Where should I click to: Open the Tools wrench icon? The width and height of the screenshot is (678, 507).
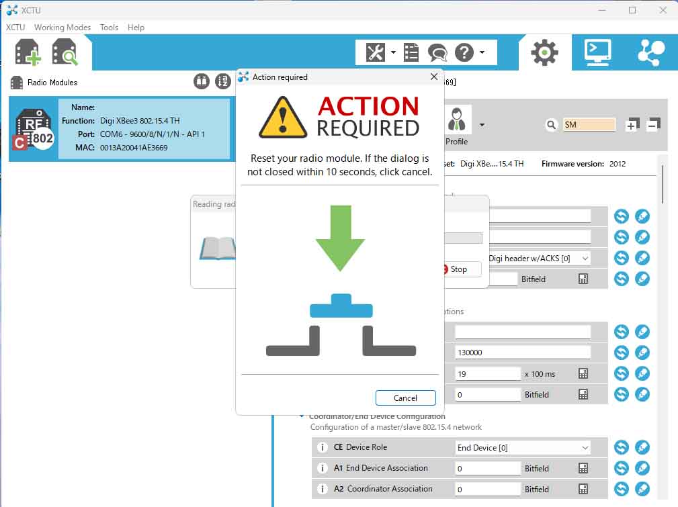tap(376, 53)
